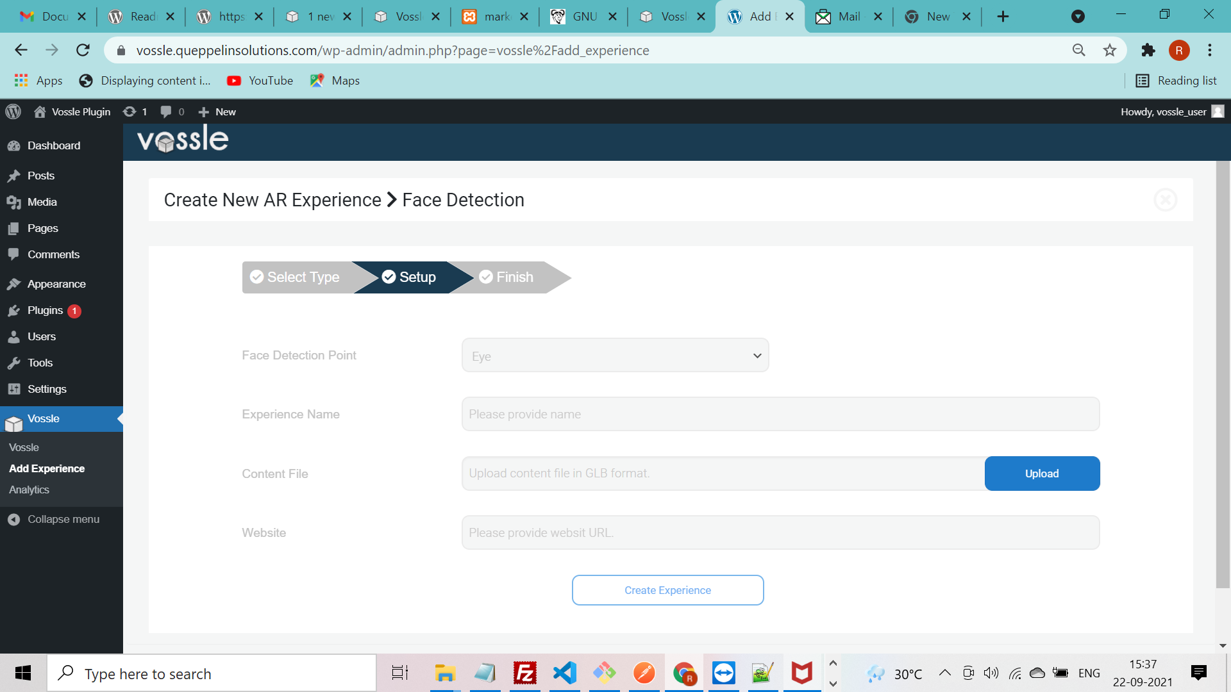
Task: Launch FileZilla from the taskbar
Action: coord(525,673)
